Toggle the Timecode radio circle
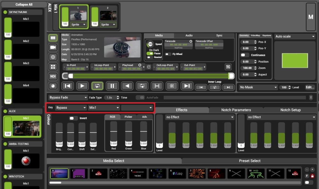 pos(191,41)
